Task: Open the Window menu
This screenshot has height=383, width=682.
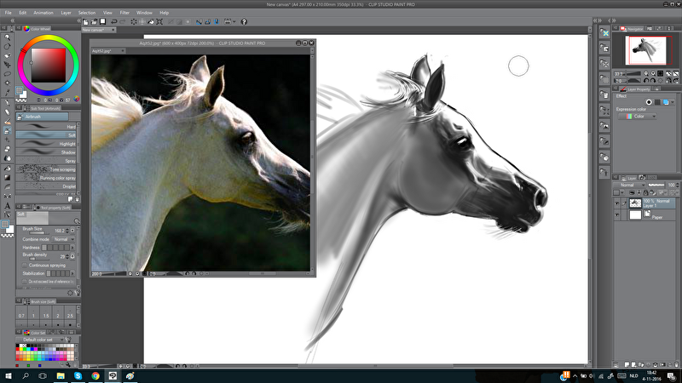Action: (144, 13)
